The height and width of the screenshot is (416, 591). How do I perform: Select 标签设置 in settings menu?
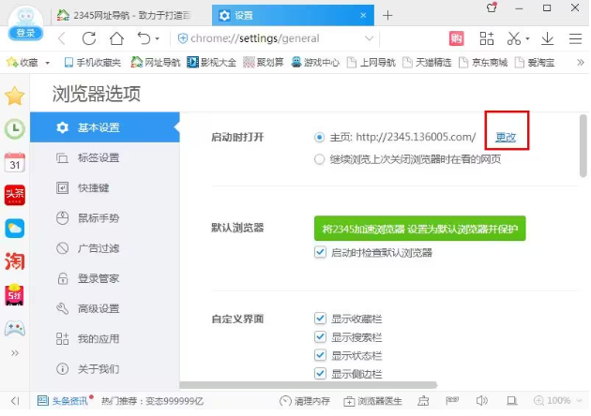(105, 157)
